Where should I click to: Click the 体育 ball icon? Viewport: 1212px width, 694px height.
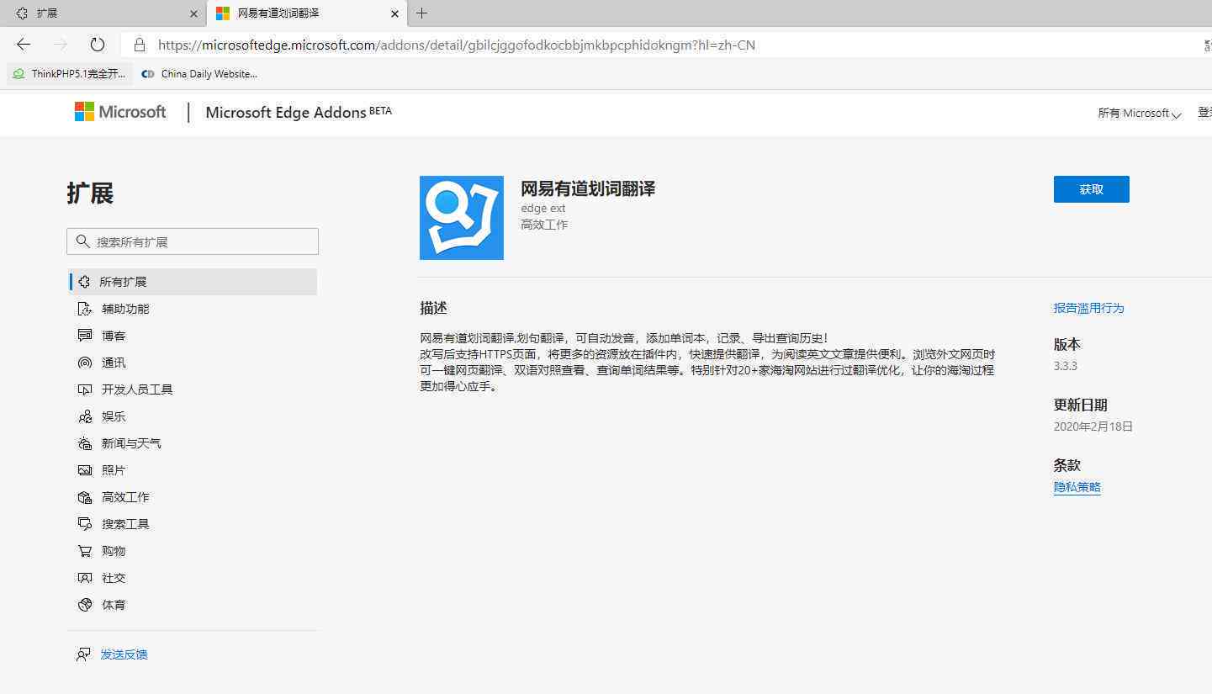coord(84,605)
